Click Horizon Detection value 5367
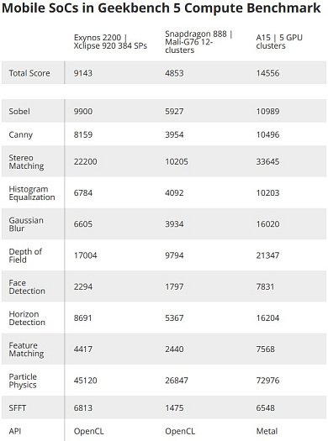Viewport: 328px width, 441px height. click(174, 318)
